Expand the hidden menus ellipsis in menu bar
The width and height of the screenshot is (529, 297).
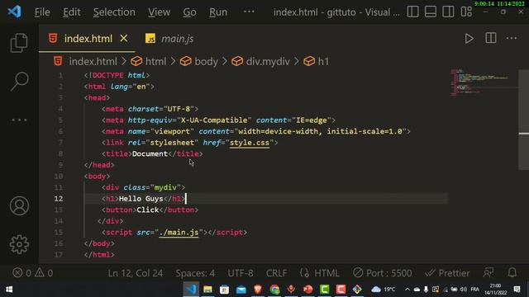tap(249, 12)
